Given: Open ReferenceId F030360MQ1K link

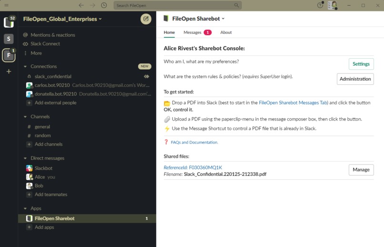Looking at the screenshot, I should (x=193, y=167).
